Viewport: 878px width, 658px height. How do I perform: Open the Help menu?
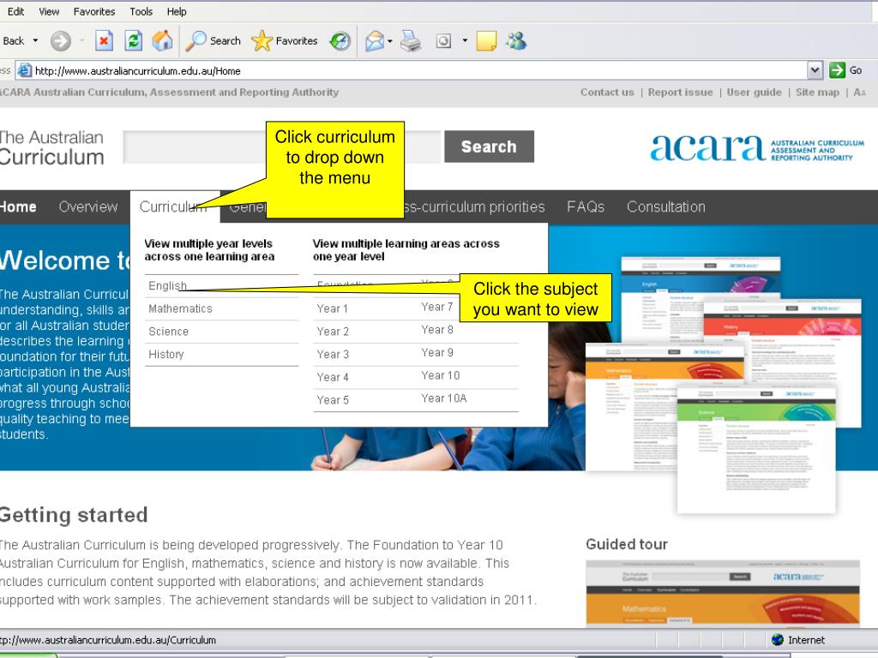coord(177,11)
